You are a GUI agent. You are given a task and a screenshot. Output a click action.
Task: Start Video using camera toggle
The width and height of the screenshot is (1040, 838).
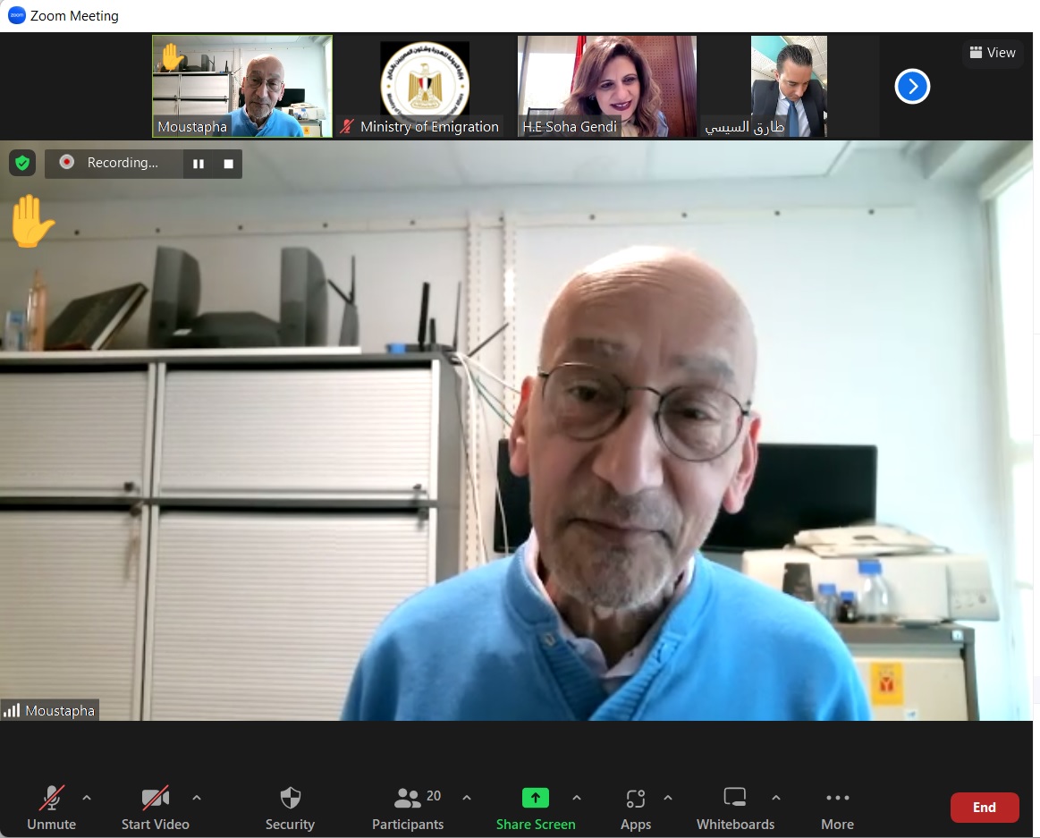(155, 798)
